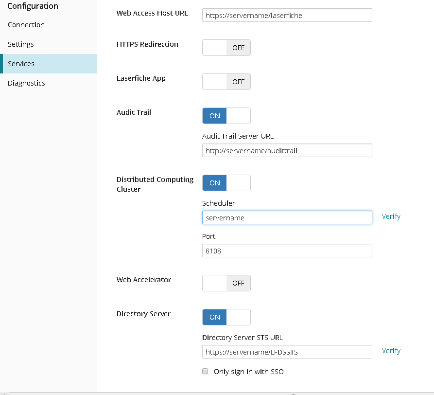
Task: Open the Connection configuration page
Action: (26, 25)
